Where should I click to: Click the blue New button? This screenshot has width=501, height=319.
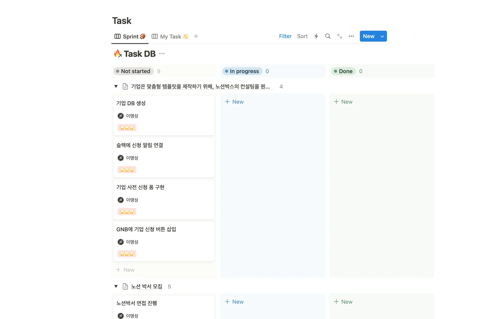point(369,36)
